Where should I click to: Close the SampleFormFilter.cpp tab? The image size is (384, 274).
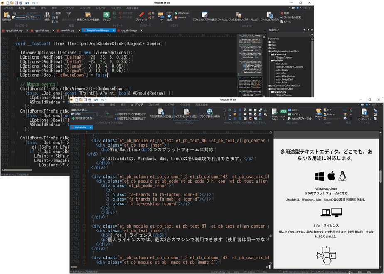pyautogui.click(x=114, y=31)
